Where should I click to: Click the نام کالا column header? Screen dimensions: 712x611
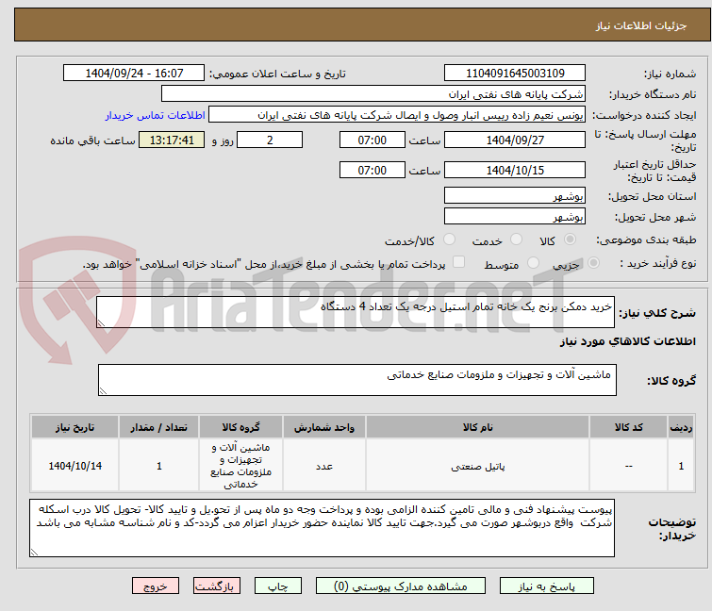click(x=478, y=427)
